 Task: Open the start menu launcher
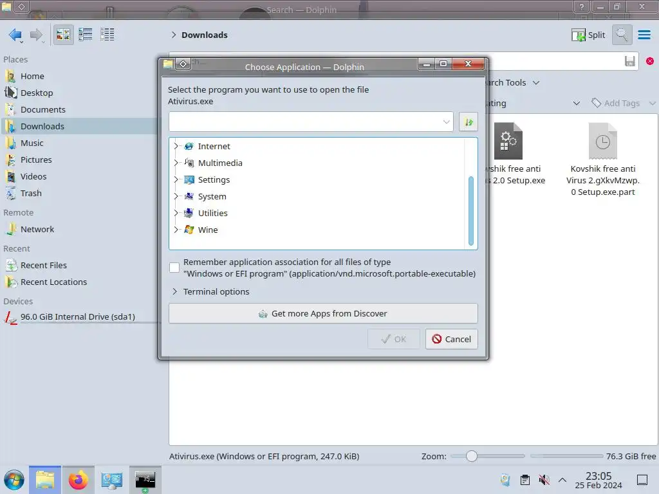pos(14,480)
